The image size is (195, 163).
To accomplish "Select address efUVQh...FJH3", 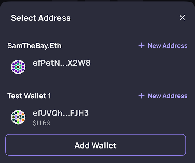I will [x=60, y=113].
